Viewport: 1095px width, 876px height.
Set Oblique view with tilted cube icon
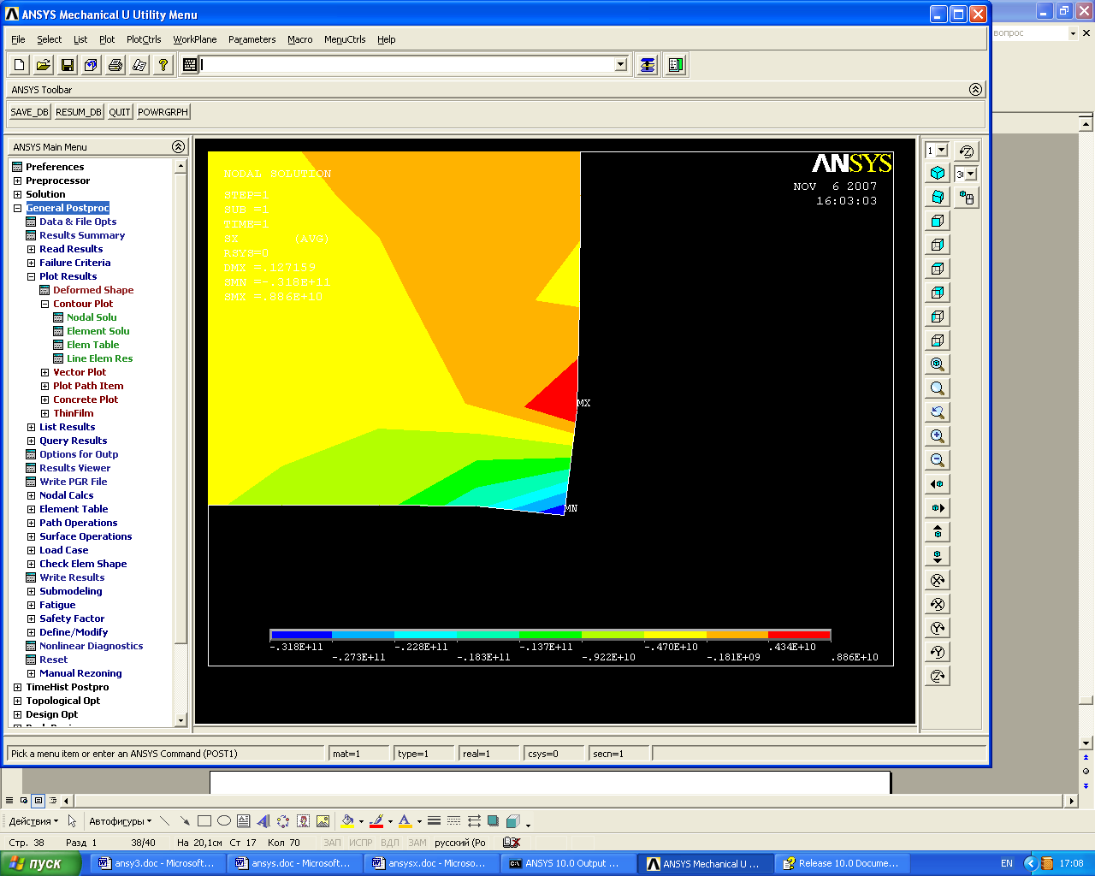click(938, 197)
